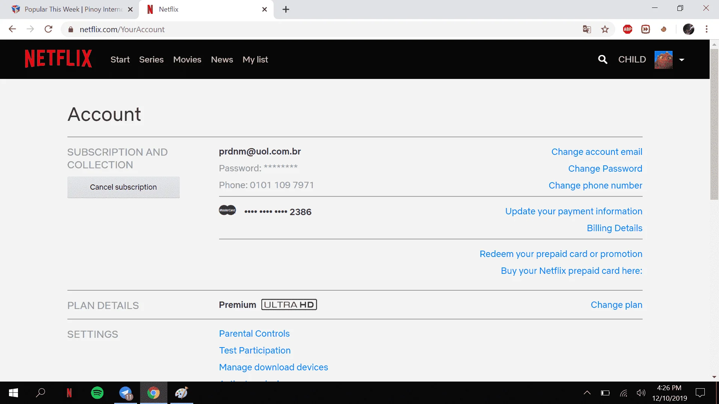Image resolution: width=719 pixels, height=404 pixels.
Task: Show hidden system tray icons
Action: 587,393
